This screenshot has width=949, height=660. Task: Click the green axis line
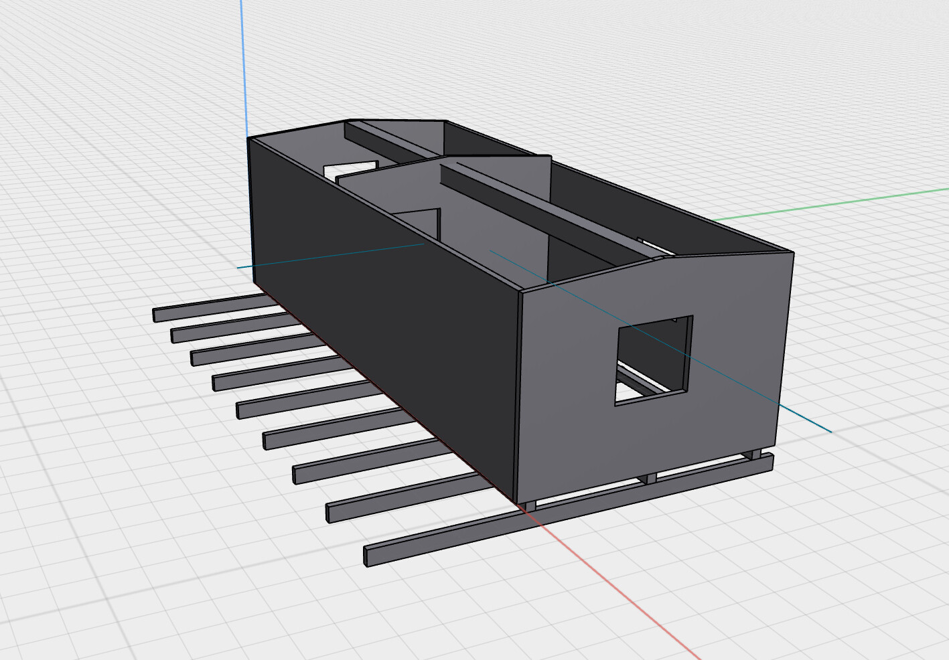click(837, 203)
